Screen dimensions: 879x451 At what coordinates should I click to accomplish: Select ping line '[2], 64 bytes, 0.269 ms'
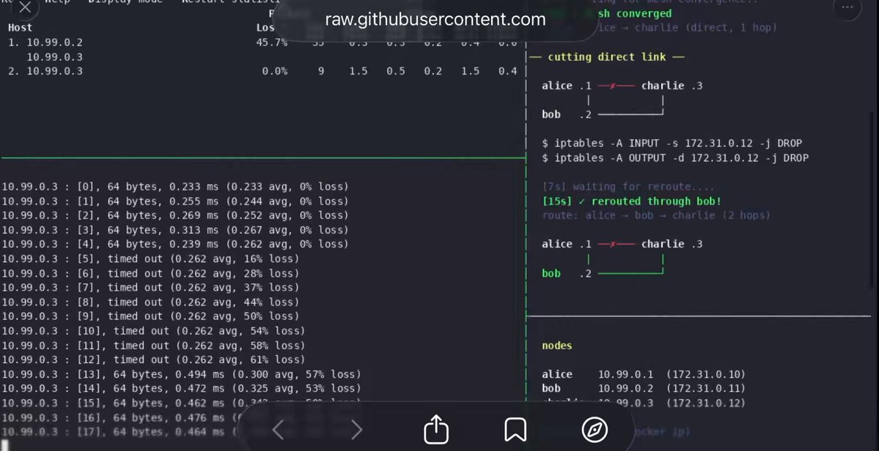pyautogui.click(x=175, y=215)
